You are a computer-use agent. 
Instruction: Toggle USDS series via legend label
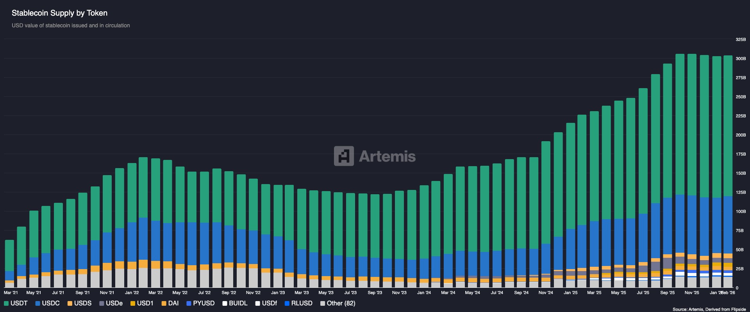[x=83, y=303]
